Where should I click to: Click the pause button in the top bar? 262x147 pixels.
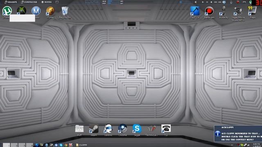(207, 2)
